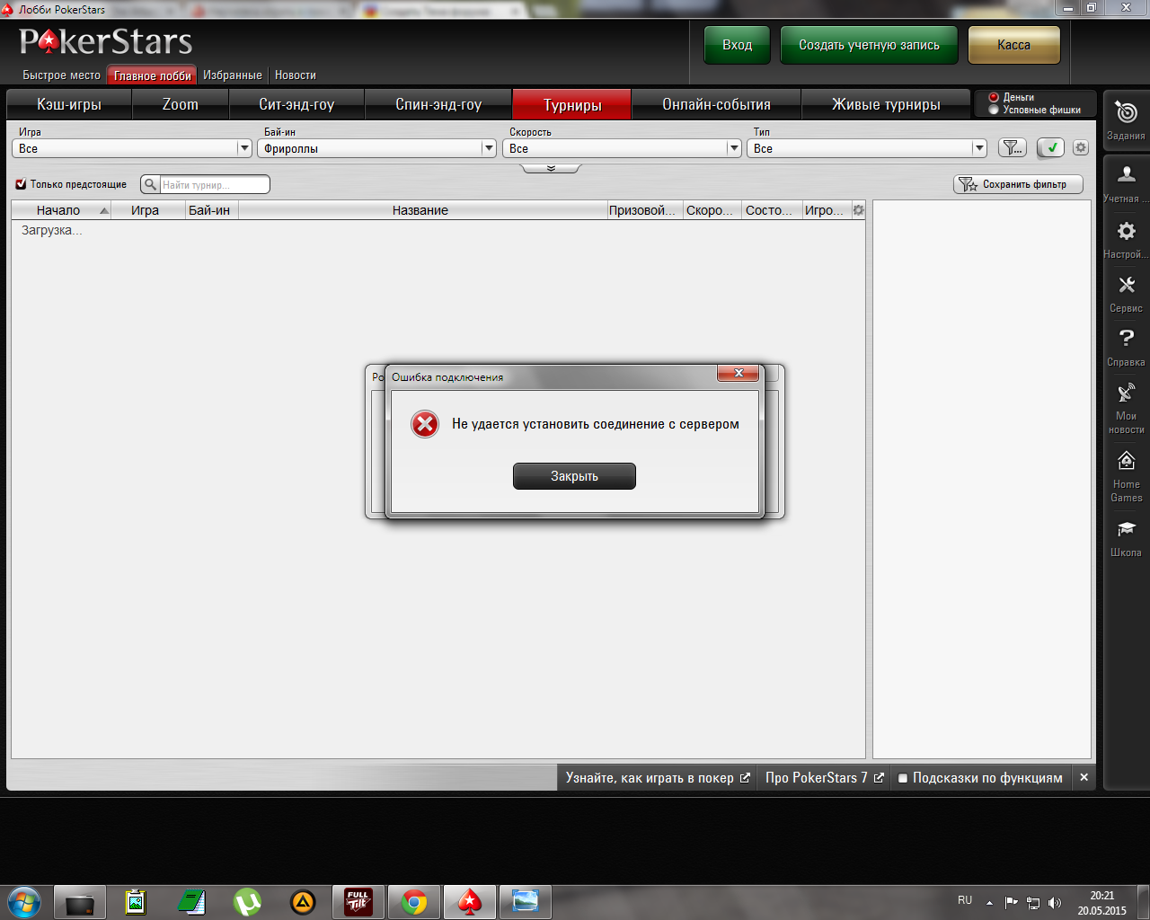Open Узнайте, как играть в покер link
The image size is (1150, 920).
[x=658, y=778]
